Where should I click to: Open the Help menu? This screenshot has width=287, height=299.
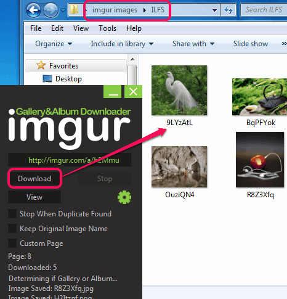click(x=134, y=28)
